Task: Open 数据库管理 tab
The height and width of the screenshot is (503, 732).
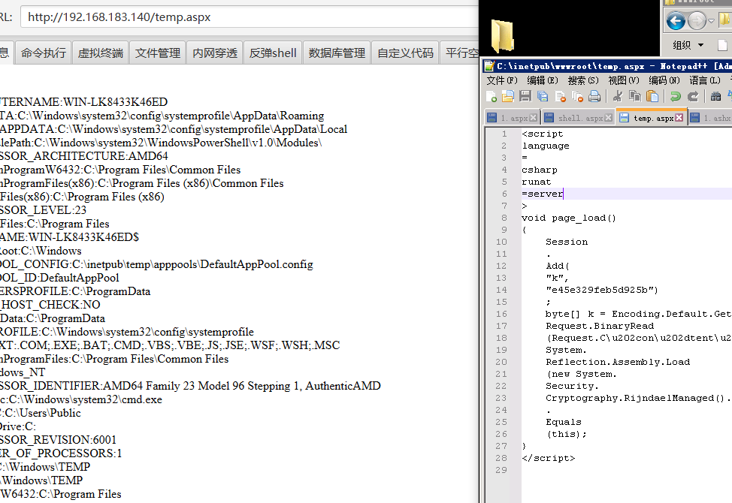Action: point(337,53)
